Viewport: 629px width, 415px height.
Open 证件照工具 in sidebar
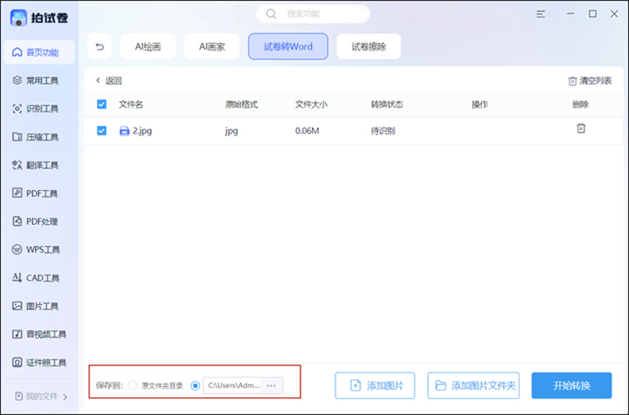[39, 363]
